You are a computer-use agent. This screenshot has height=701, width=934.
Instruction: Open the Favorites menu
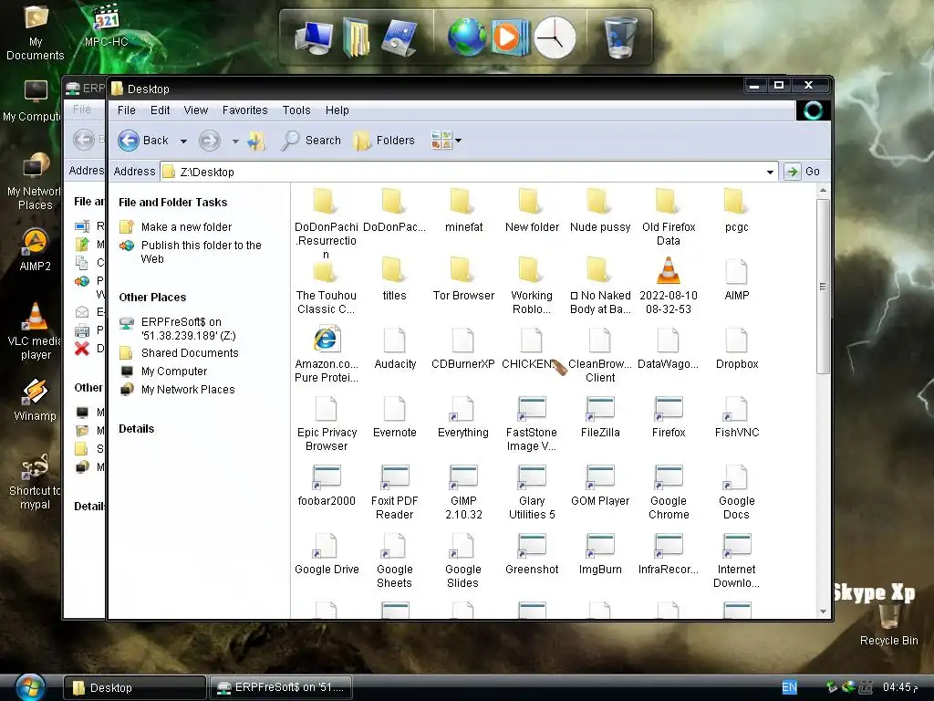click(x=244, y=110)
